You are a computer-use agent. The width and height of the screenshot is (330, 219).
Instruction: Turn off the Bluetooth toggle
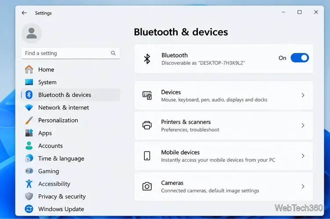(300, 58)
